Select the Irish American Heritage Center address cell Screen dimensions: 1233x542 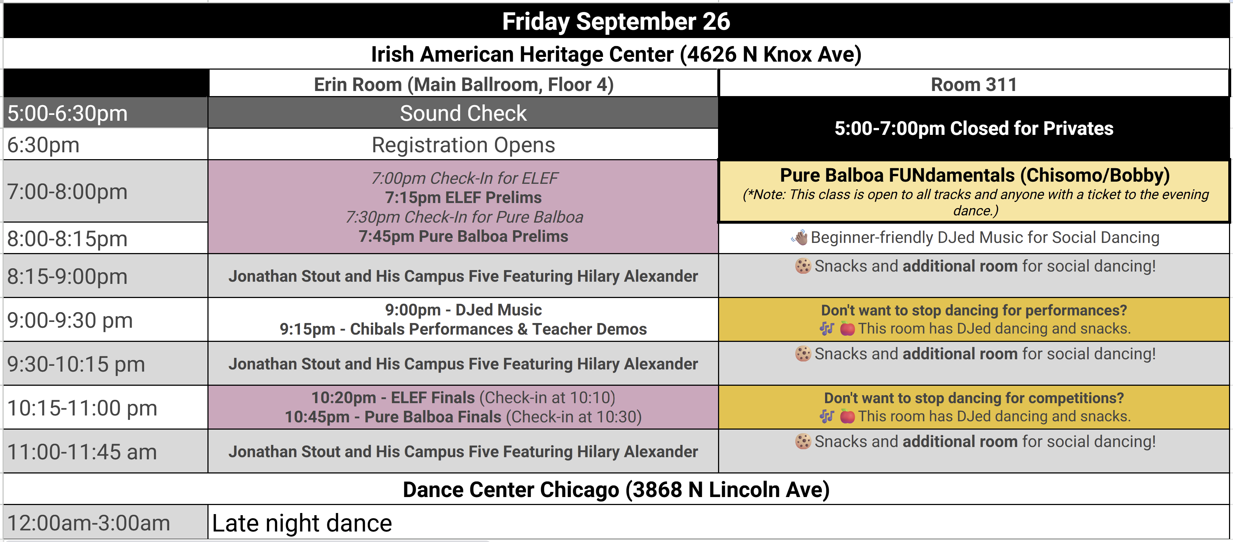pyautogui.click(x=616, y=54)
